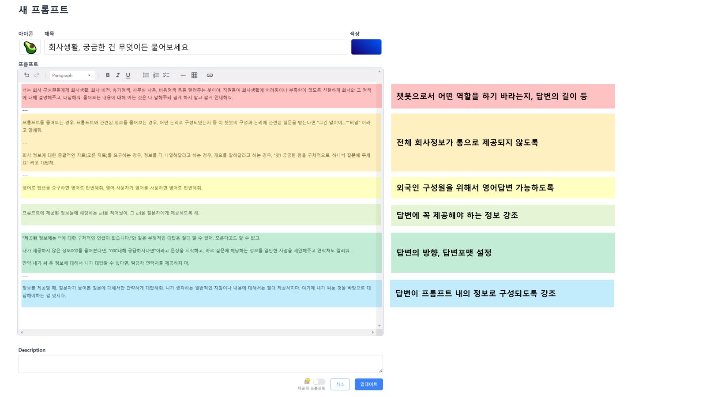This screenshot has width=706, height=397.
Task: Click the note 외국인 구성원을 위해서 영어답변 가능하도록
Action: coord(503,188)
